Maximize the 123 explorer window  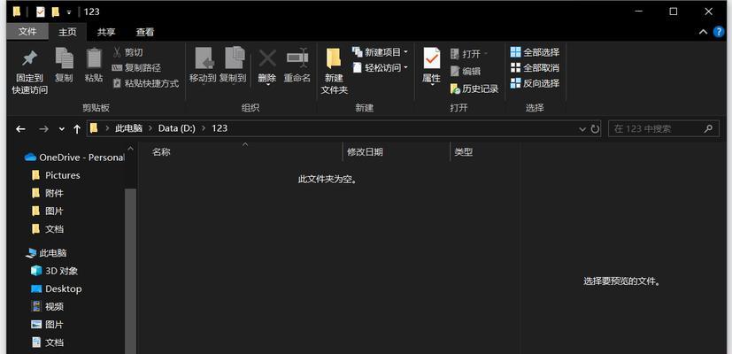[674, 12]
